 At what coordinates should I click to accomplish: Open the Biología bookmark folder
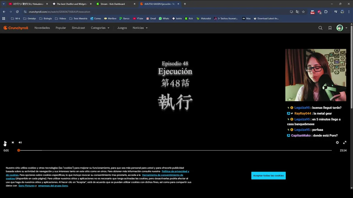tap(46, 18)
